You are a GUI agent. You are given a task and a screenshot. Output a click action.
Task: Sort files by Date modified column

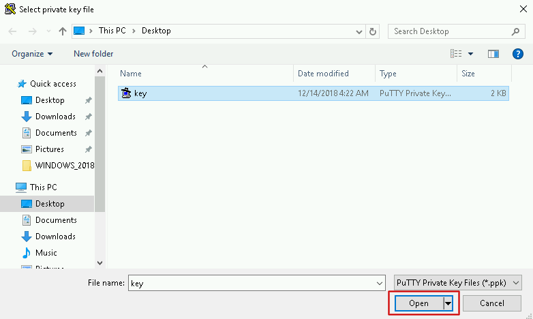[323, 74]
